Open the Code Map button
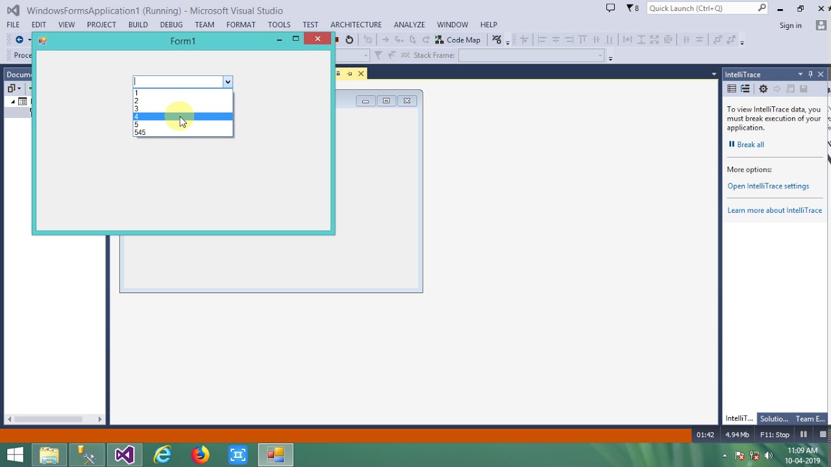The image size is (831, 467). pyautogui.click(x=458, y=40)
